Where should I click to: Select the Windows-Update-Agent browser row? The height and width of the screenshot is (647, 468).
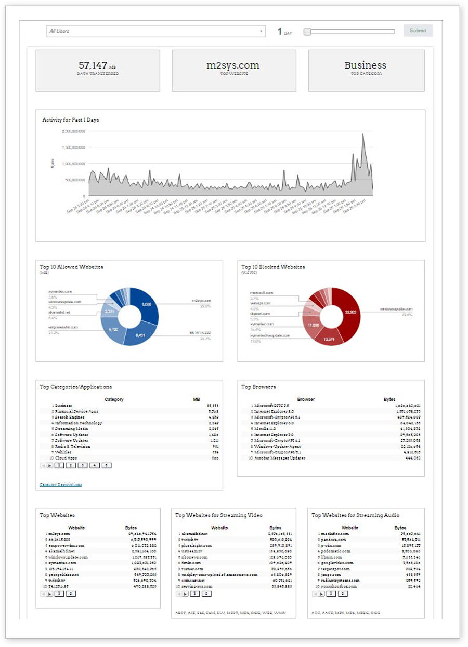[x=331, y=446]
